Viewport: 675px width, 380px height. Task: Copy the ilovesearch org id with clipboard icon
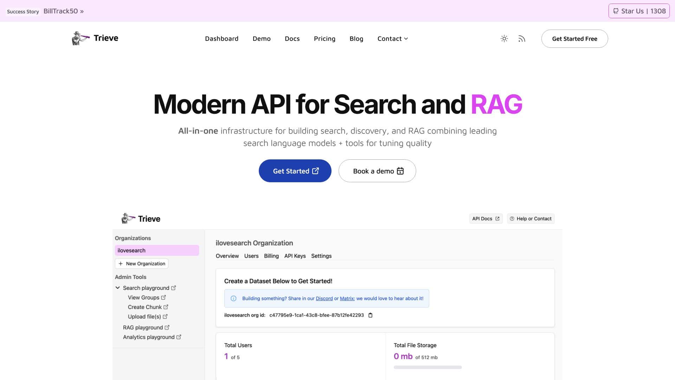[371, 315]
